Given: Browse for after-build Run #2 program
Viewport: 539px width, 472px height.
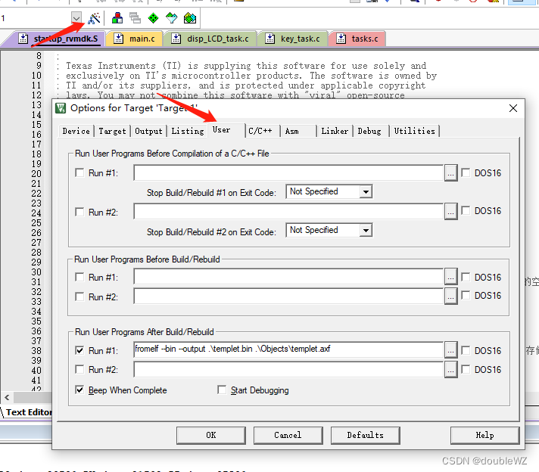Looking at the screenshot, I should (x=450, y=370).
